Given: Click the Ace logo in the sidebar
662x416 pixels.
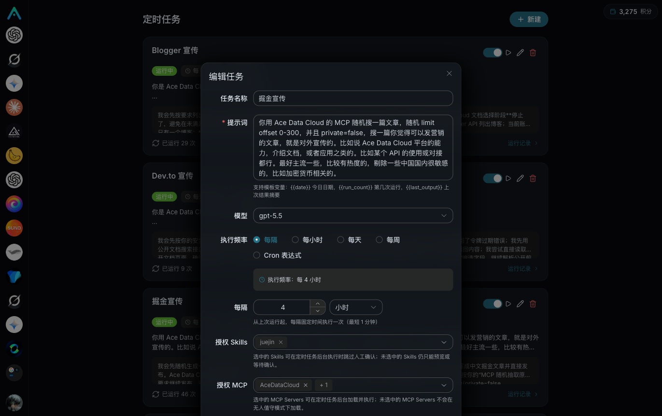Looking at the screenshot, I should click(14, 13).
